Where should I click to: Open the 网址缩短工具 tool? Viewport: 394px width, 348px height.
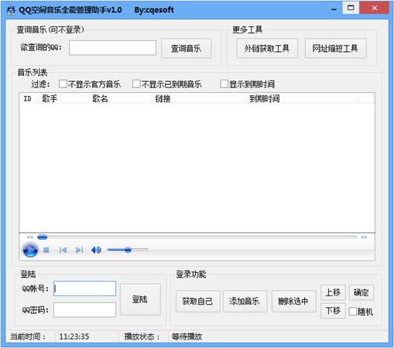coord(335,48)
